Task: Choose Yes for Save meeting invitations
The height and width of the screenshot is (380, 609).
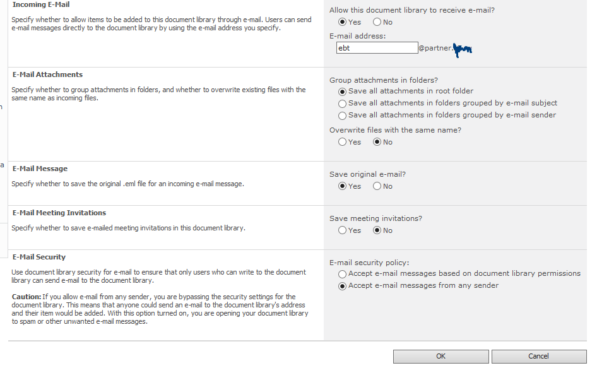Action: pyautogui.click(x=342, y=230)
